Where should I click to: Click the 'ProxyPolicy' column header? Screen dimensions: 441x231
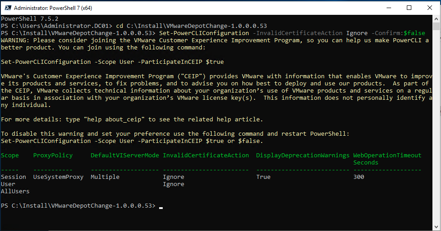[53, 155]
